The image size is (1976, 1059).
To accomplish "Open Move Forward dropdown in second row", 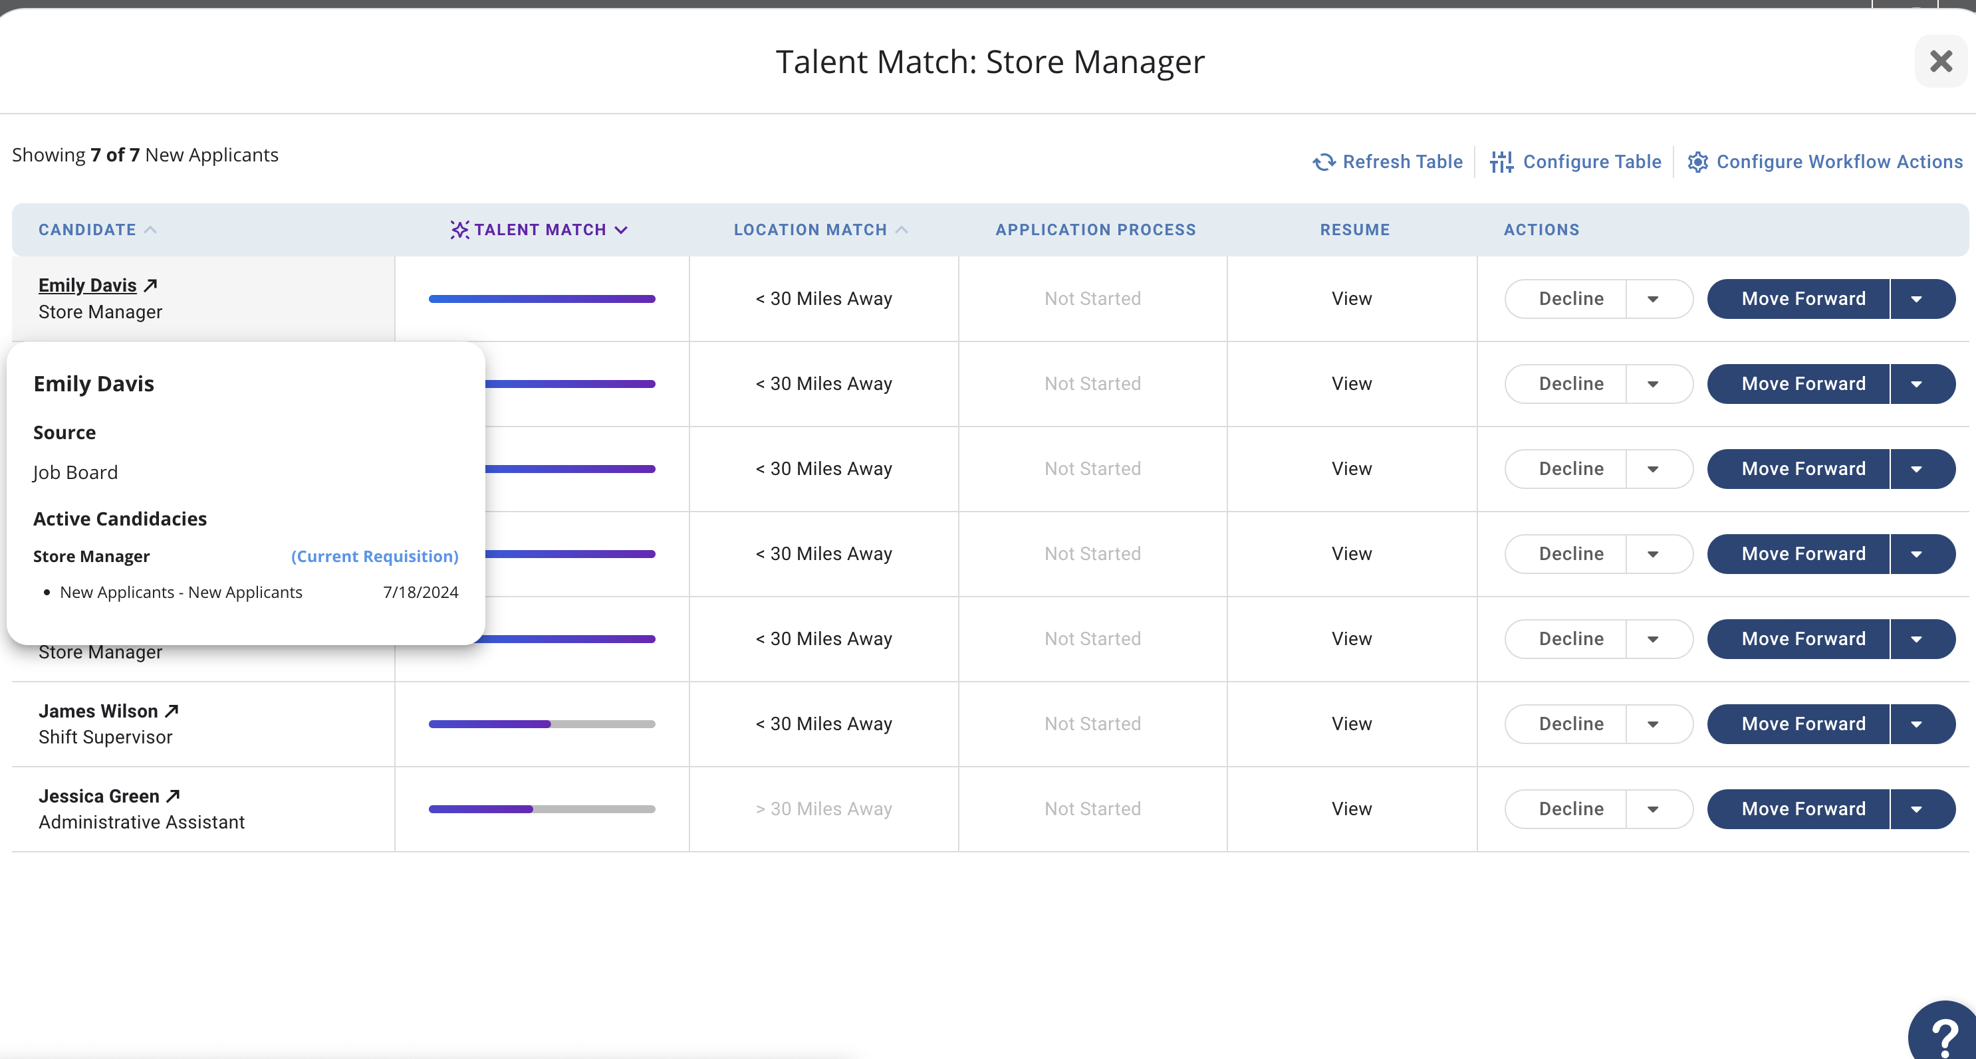I will point(1917,384).
